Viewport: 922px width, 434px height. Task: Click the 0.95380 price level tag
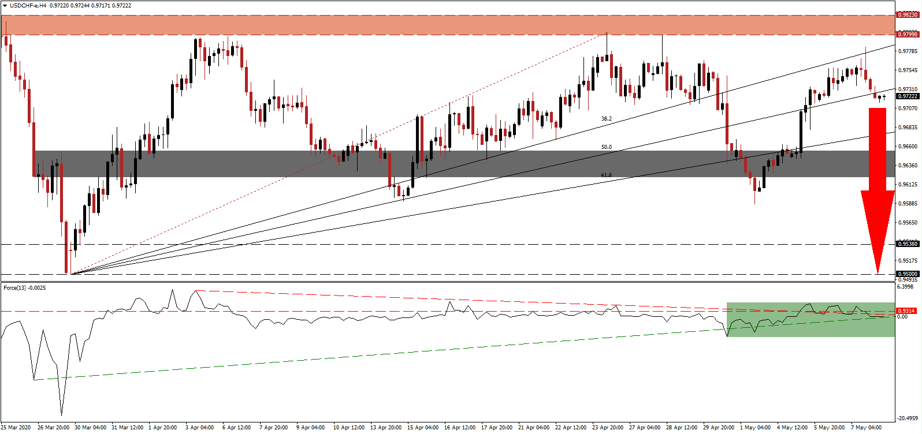(907, 244)
